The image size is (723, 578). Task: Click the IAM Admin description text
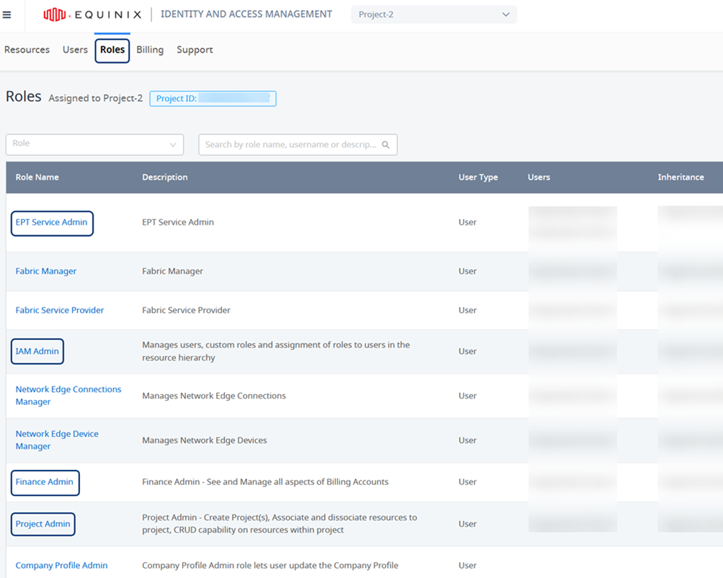(276, 351)
